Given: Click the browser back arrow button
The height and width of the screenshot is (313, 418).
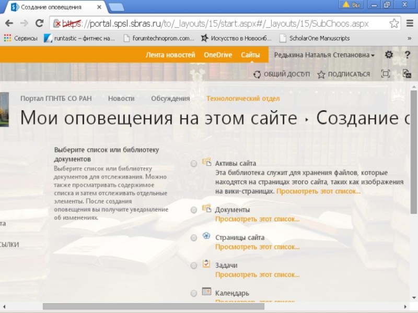Looking at the screenshot, I should pyautogui.click(x=9, y=23).
